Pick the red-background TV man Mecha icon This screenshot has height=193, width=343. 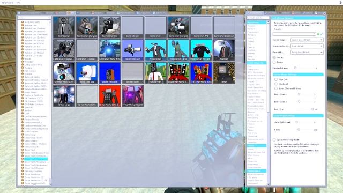click(110, 96)
